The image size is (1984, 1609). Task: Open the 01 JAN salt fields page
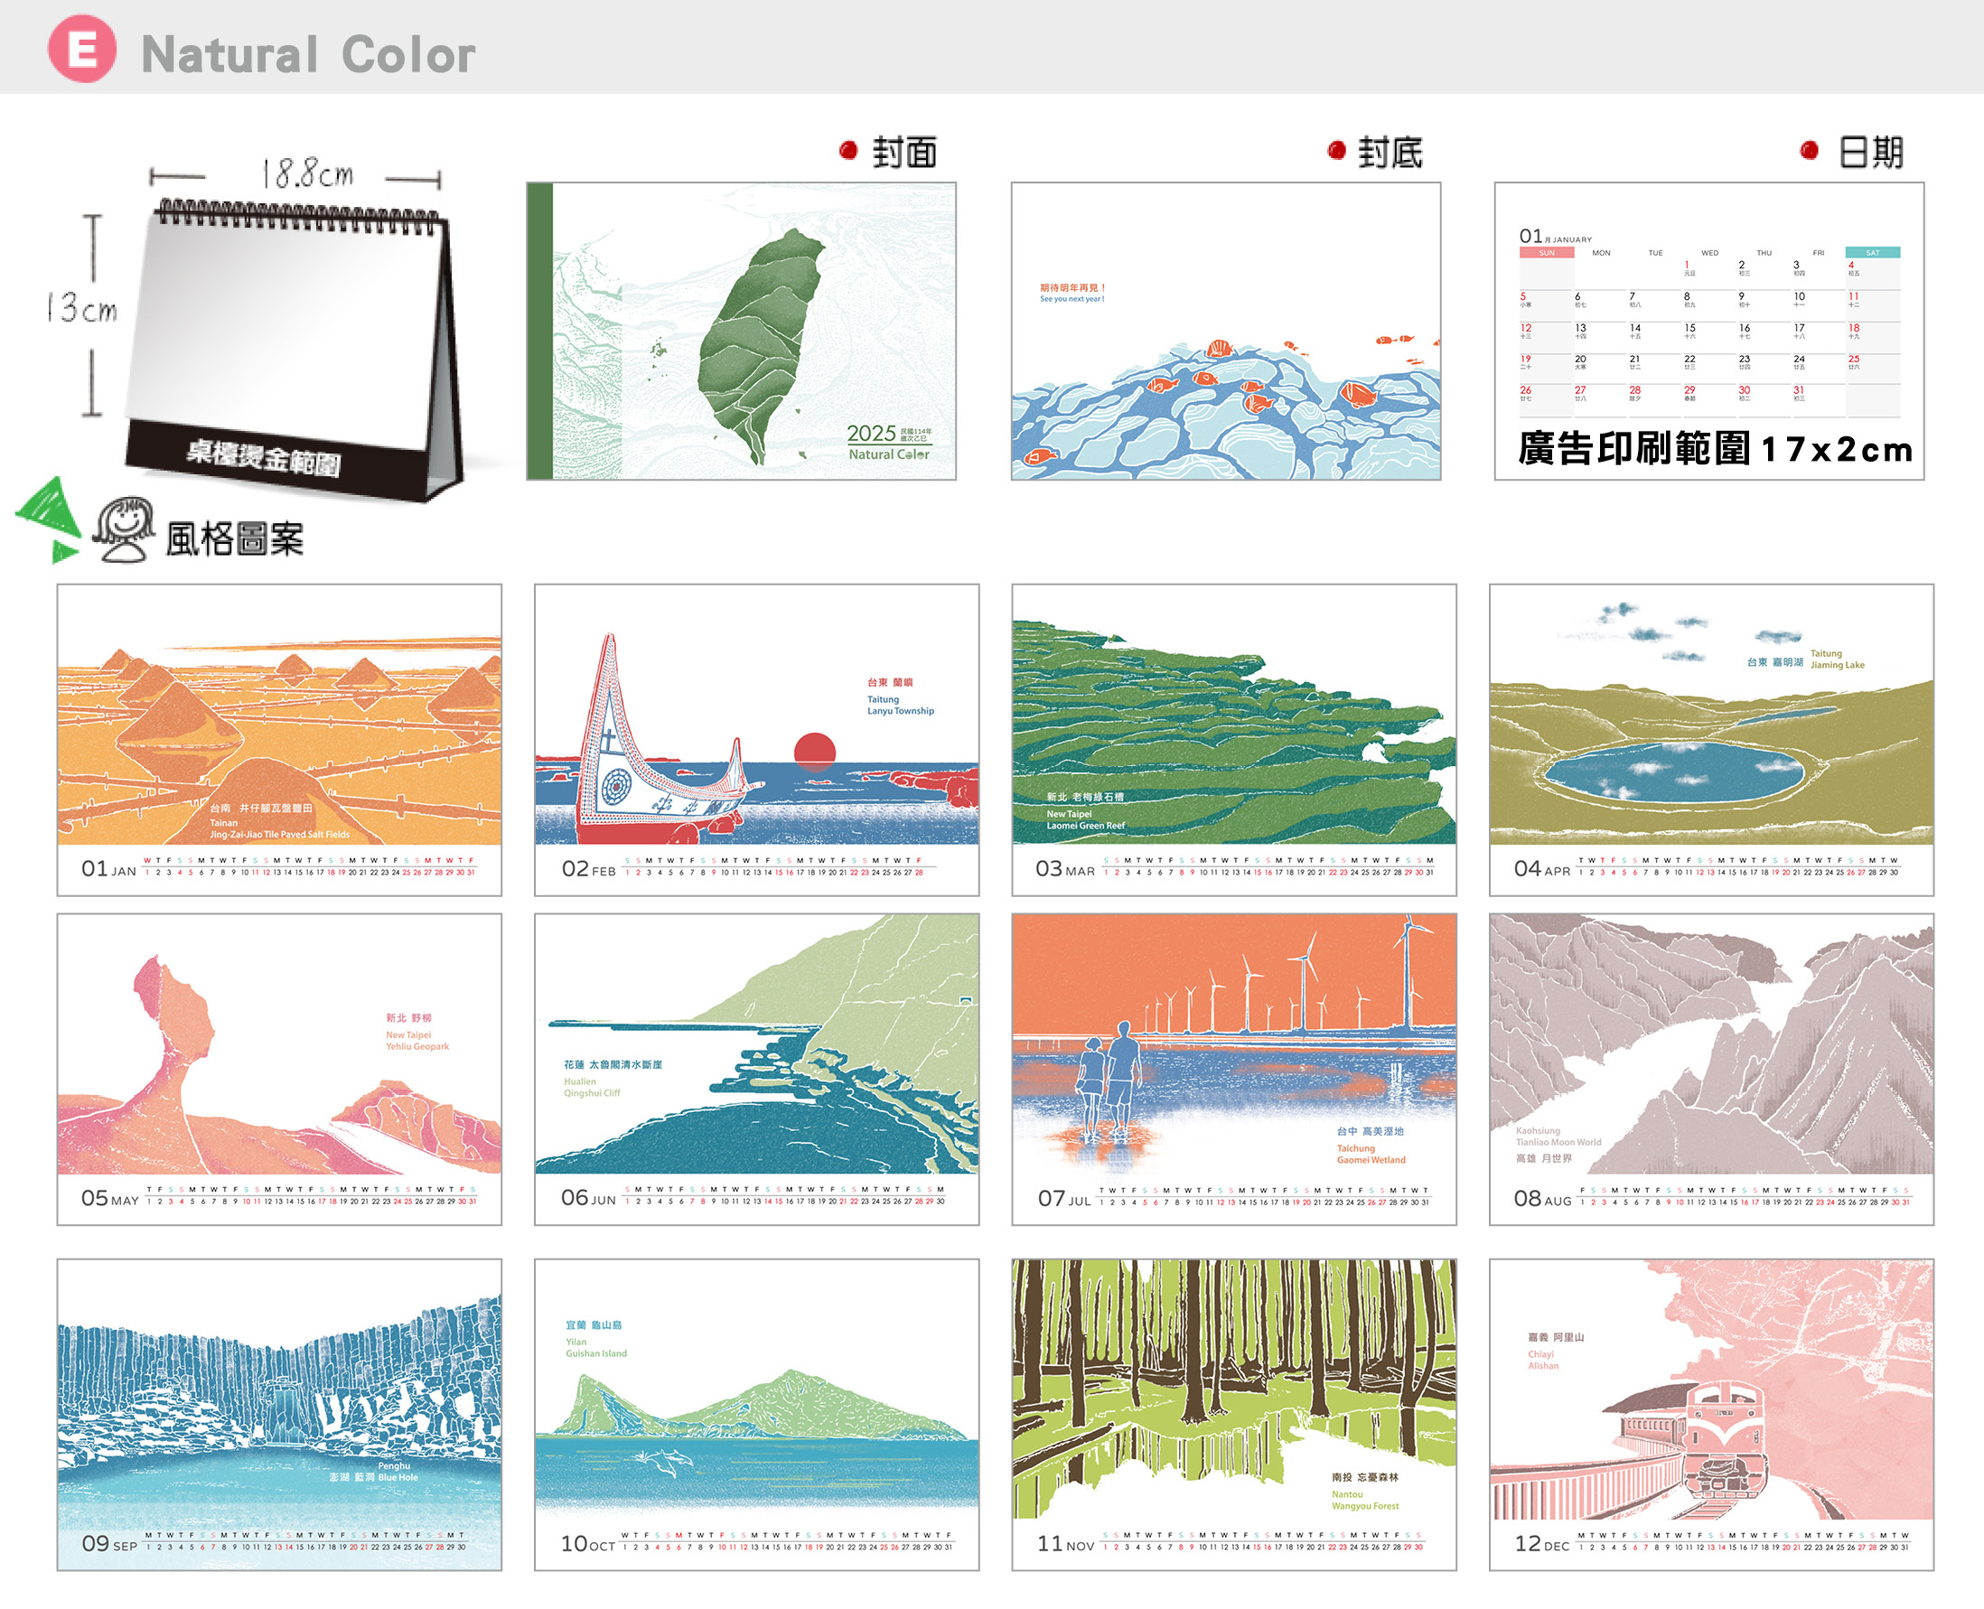pyautogui.click(x=279, y=739)
